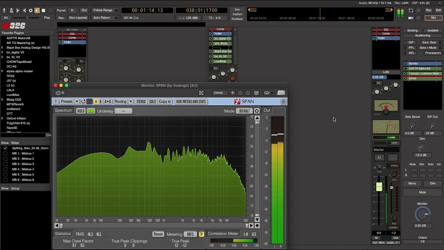Click the delete preset icon
Viewport: 444px width, 250px height.
(248, 93)
